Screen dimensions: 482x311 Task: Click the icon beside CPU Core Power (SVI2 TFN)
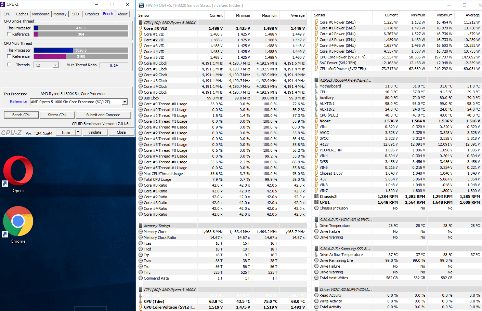(316, 57)
